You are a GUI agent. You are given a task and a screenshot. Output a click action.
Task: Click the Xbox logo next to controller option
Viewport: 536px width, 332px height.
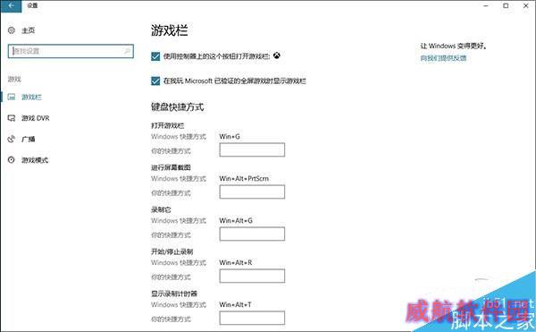277,55
